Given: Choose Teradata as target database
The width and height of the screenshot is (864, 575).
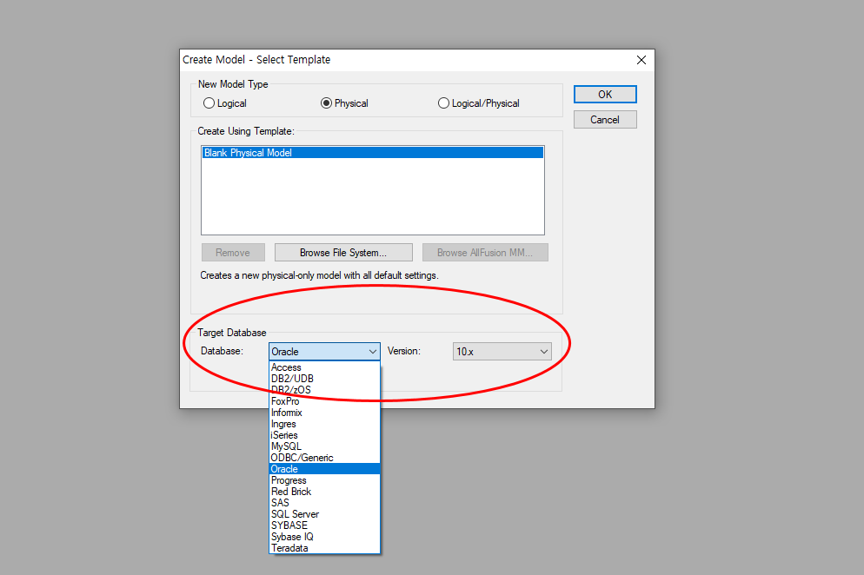Looking at the screenshot, I should [x=324, y=548].
